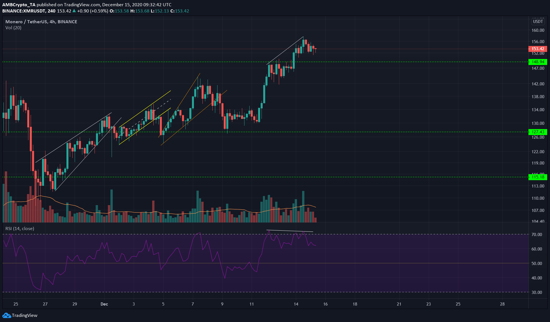Click the USDT currency button

pos(538,22)
